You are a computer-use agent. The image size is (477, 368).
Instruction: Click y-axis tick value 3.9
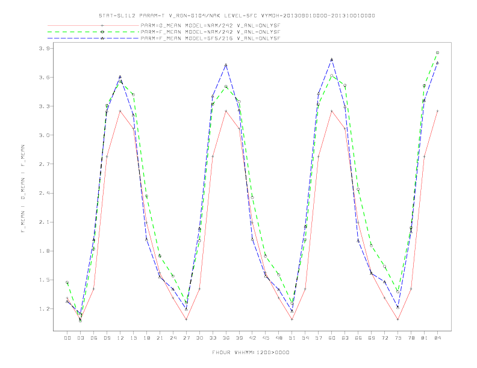tap(45, 49)
